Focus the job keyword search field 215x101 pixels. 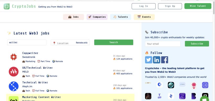coord(27,42)
